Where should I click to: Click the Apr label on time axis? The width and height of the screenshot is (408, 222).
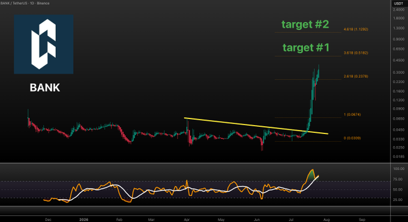coord(187,220)
